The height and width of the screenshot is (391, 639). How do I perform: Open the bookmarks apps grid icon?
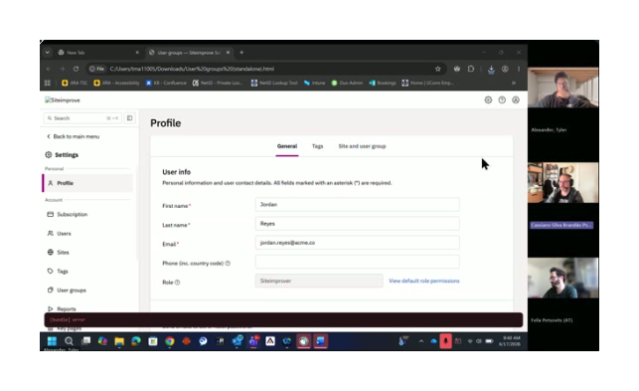(48, 83)
